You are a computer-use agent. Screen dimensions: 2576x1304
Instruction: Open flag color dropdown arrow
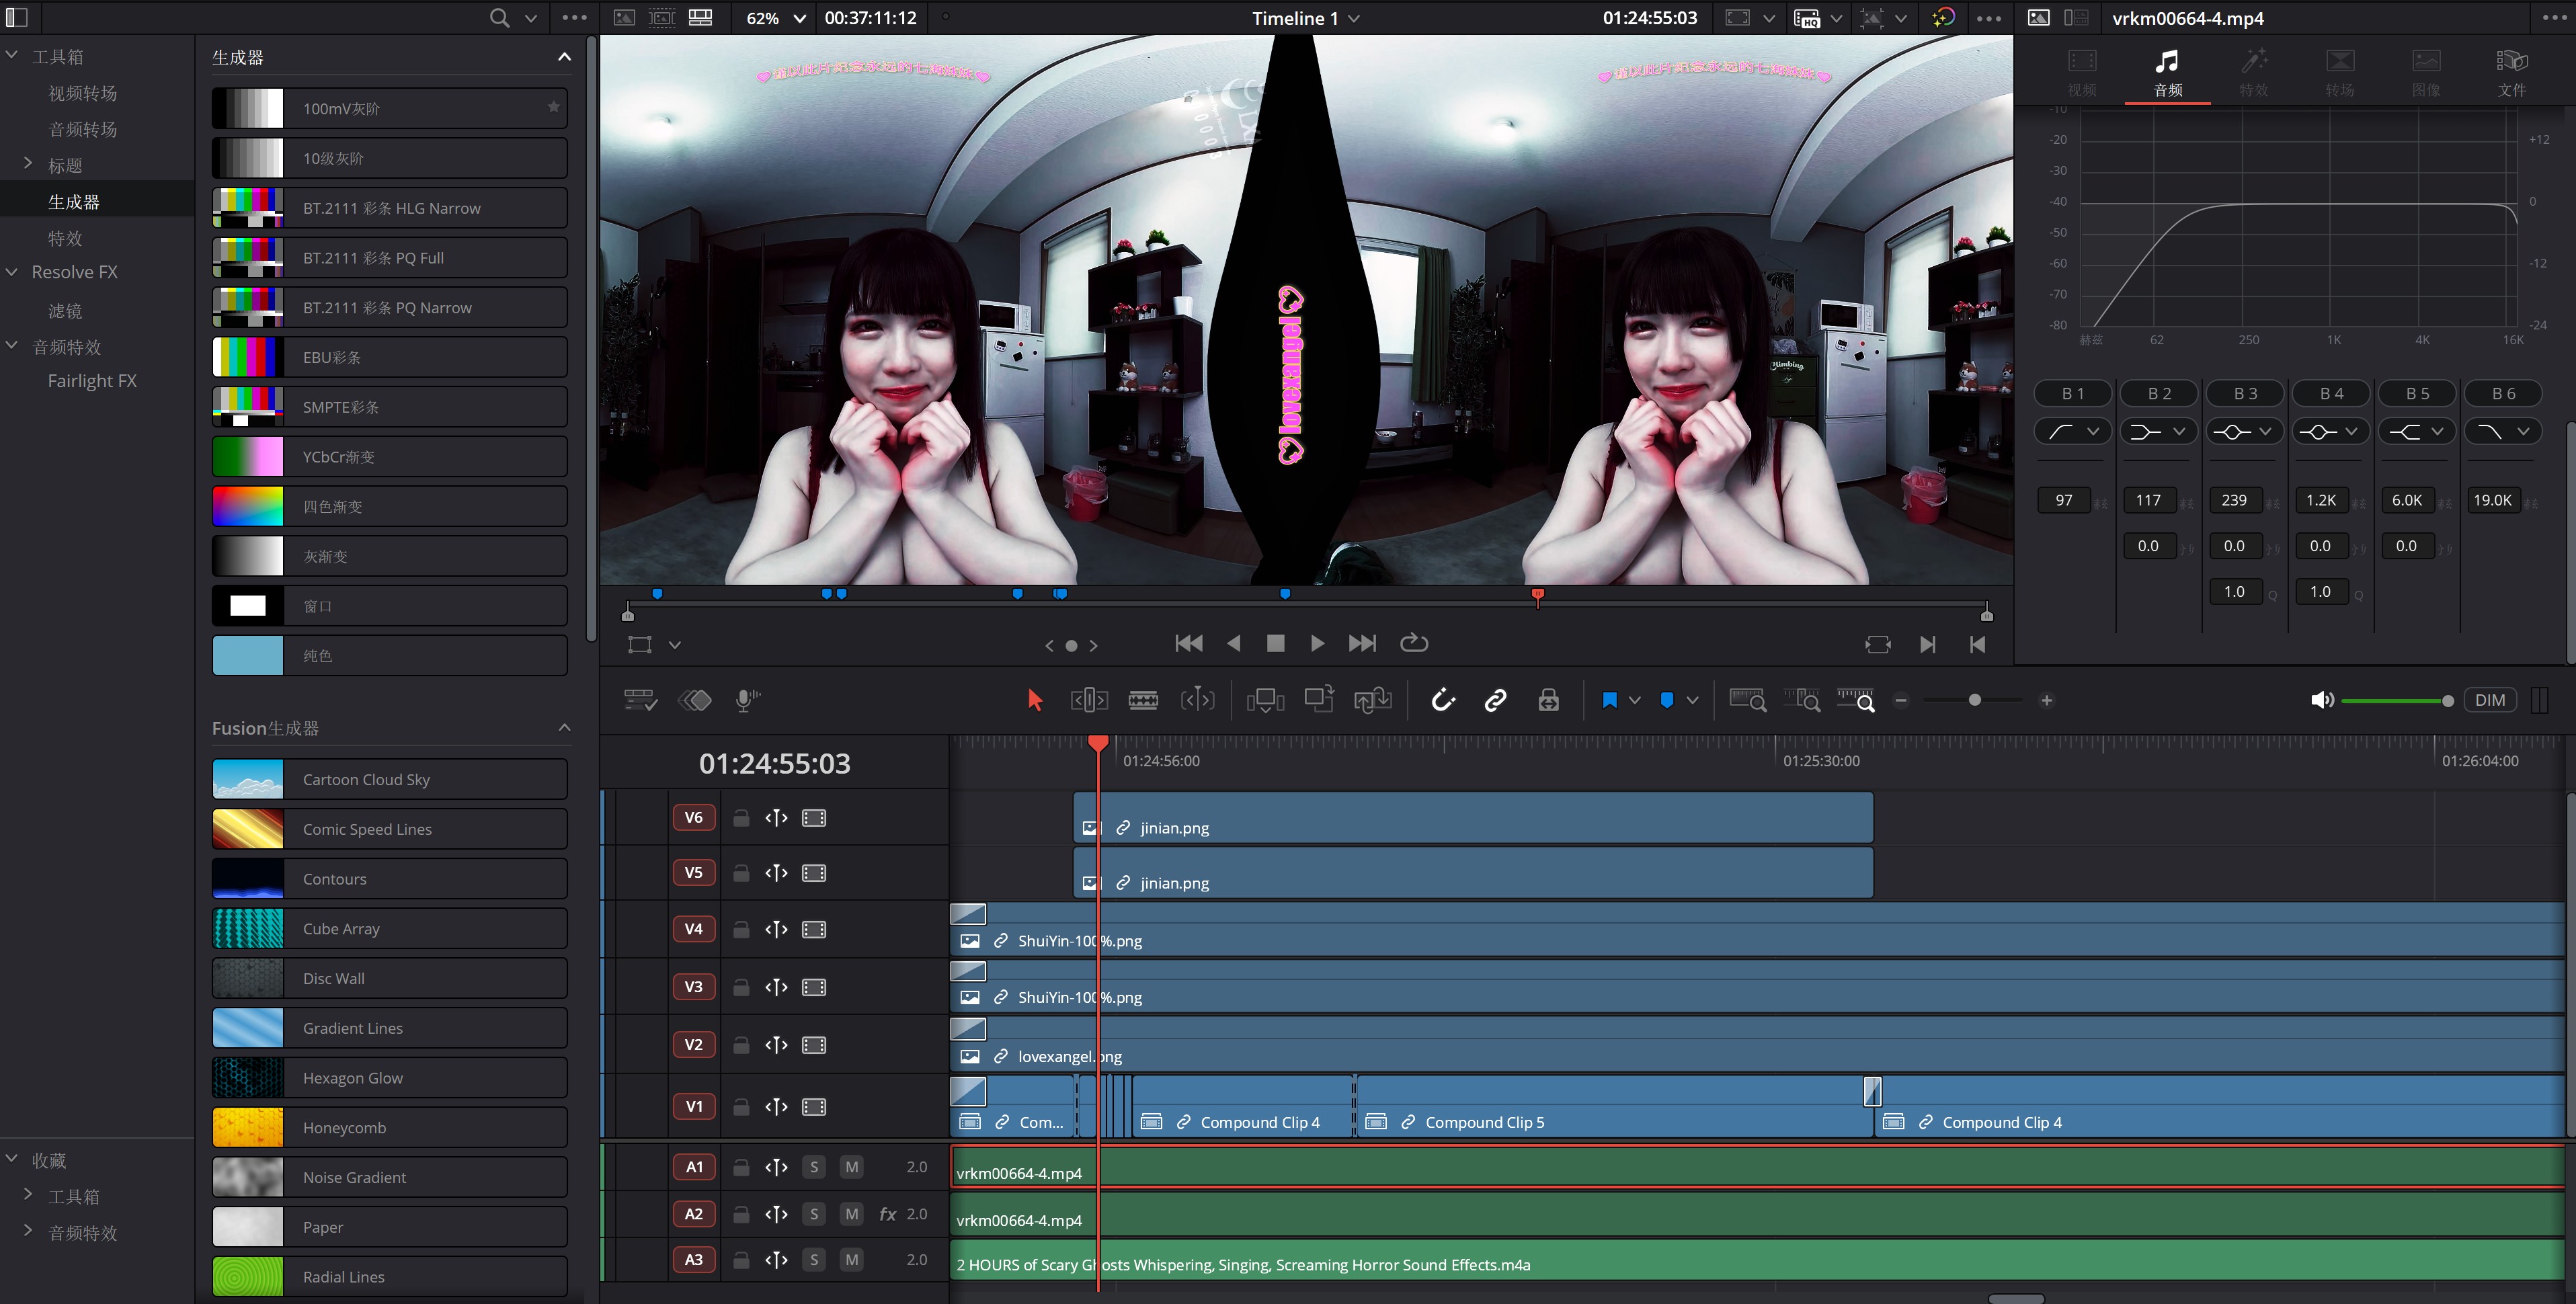click(1635, 700)
